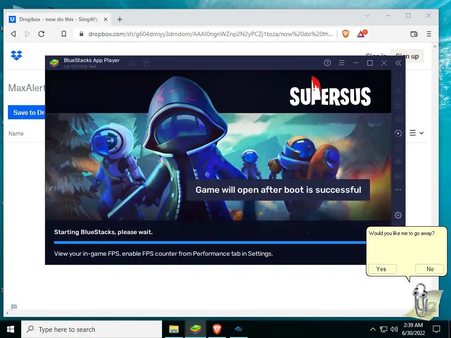Viewport: 451px width, 338px height.
Task: Open game controls keyboard icon in sidebar
Action: click(x=398, y=119)
